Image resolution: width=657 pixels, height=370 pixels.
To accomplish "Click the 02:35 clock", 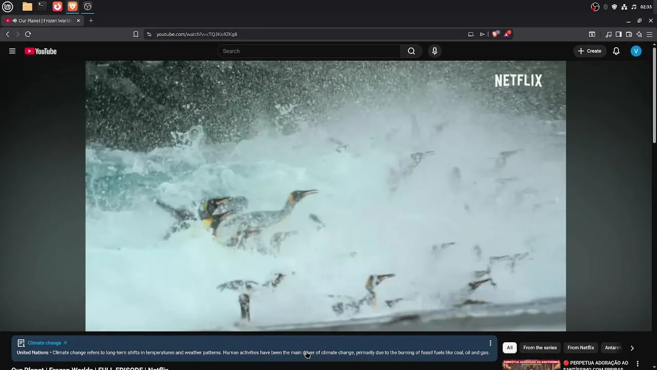I will (x=646, y=7).
